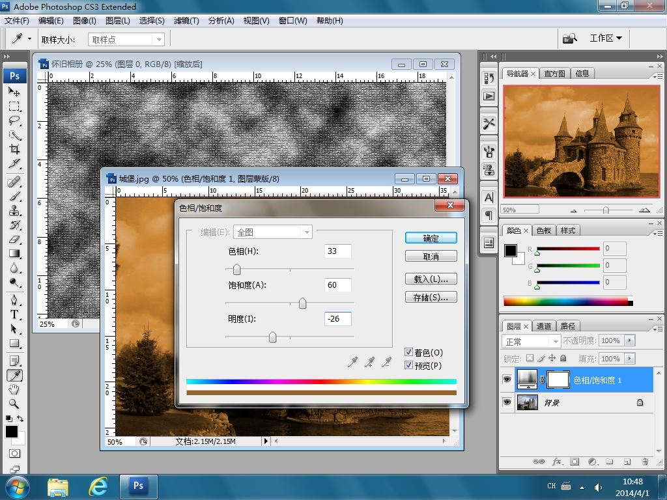Click the add layer style fx icon

(557, 462)
